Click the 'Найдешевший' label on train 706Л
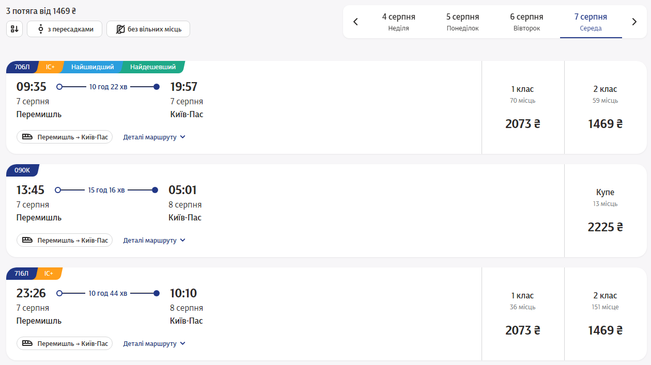651x365 pixels. [153, 67]
